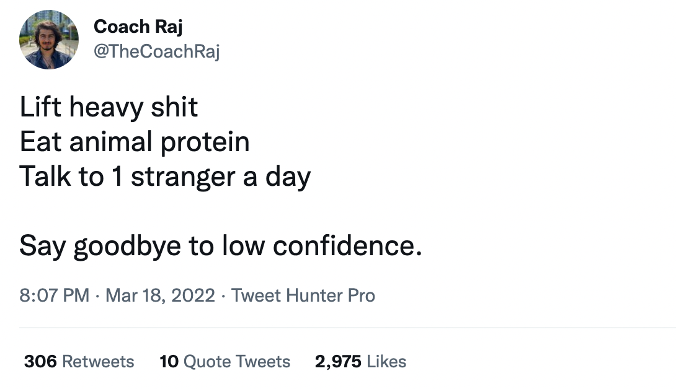Click the 306 retweet count number

[x=41, y=361]
